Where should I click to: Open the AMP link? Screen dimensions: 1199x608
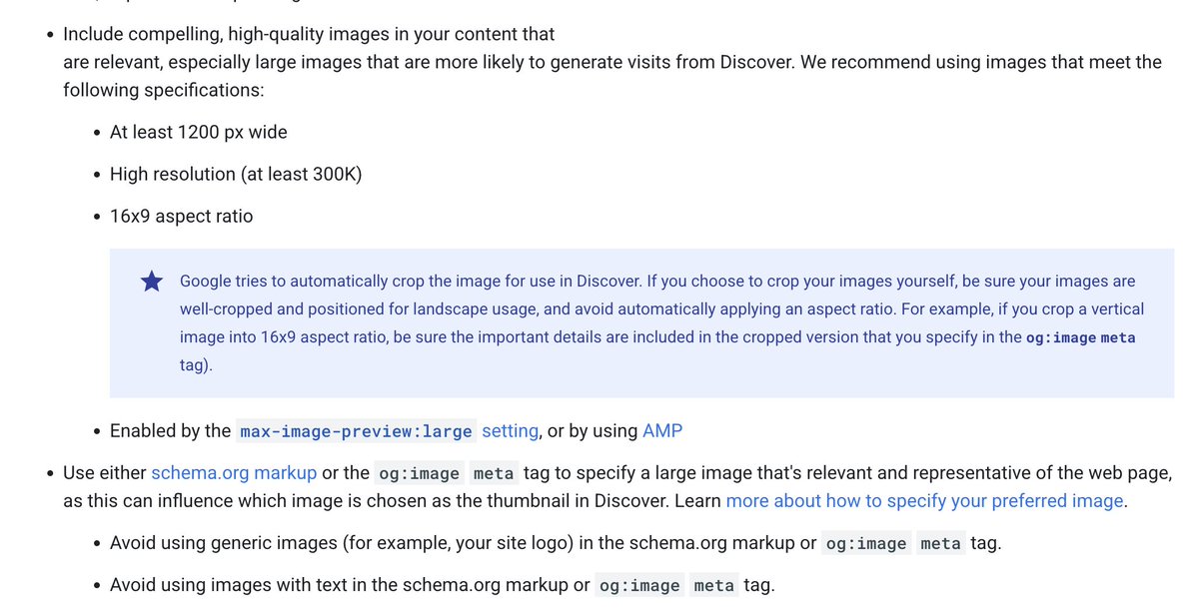coord(662,431)
